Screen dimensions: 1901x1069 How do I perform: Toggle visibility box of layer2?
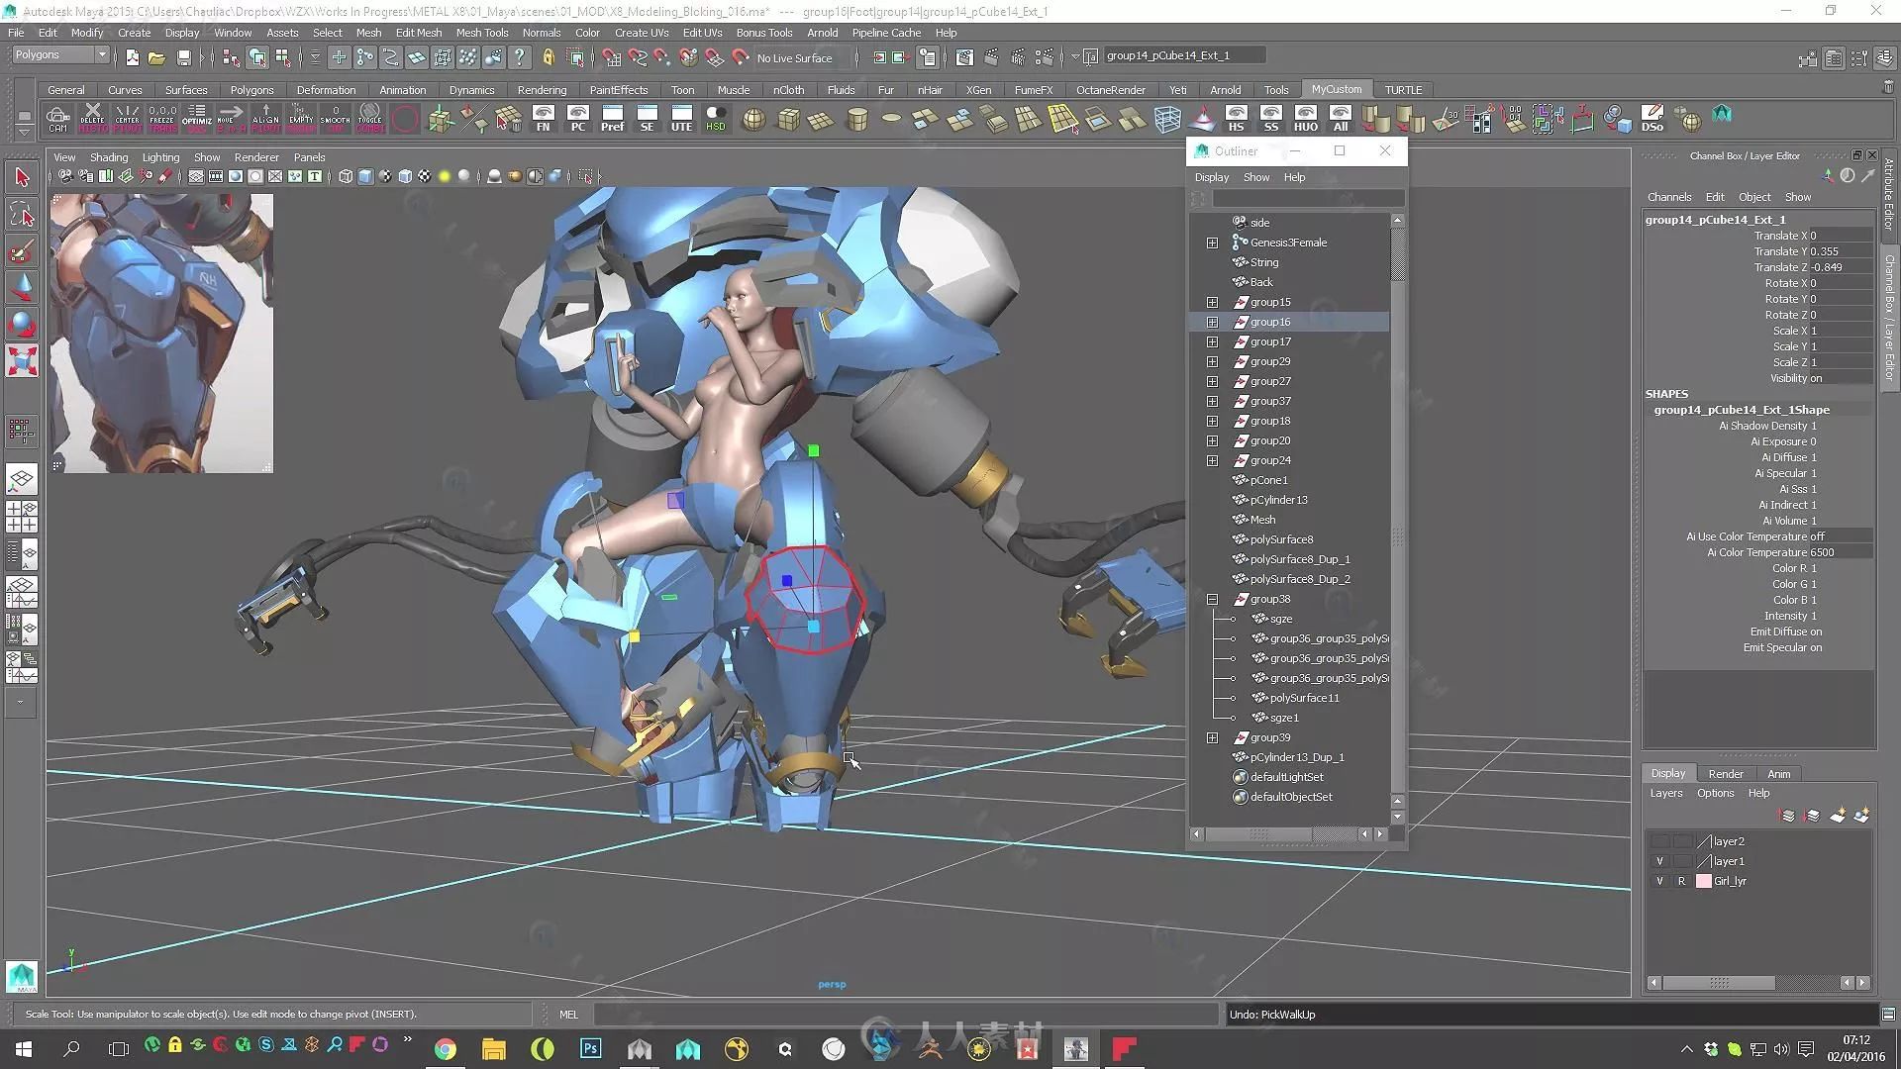click(1659, 841)
